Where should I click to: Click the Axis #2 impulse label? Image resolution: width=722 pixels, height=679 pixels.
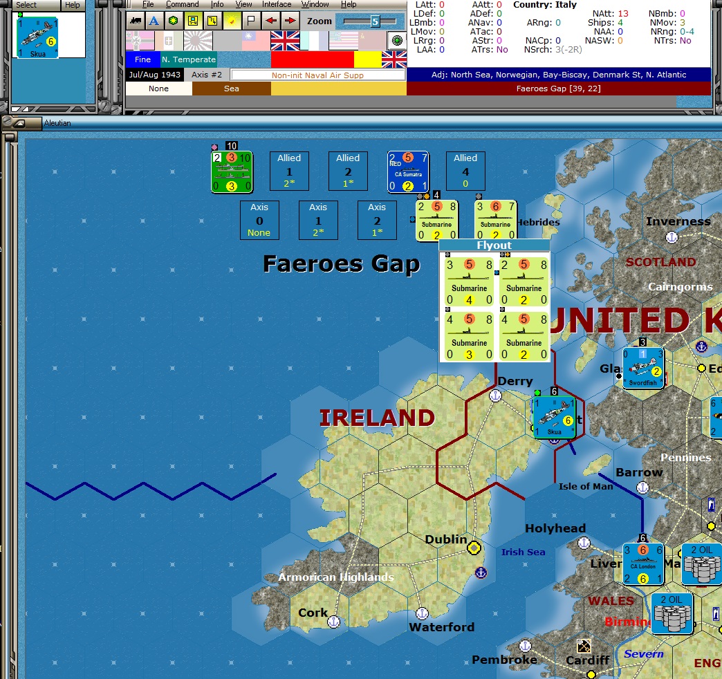click(206, 75)
